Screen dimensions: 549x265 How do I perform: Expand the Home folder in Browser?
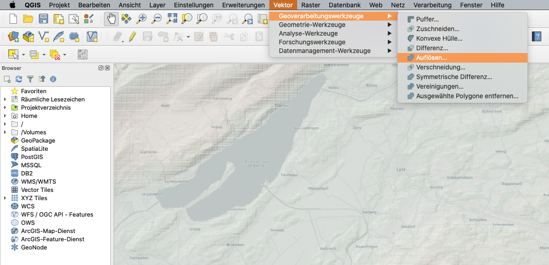tap(5, 116)
